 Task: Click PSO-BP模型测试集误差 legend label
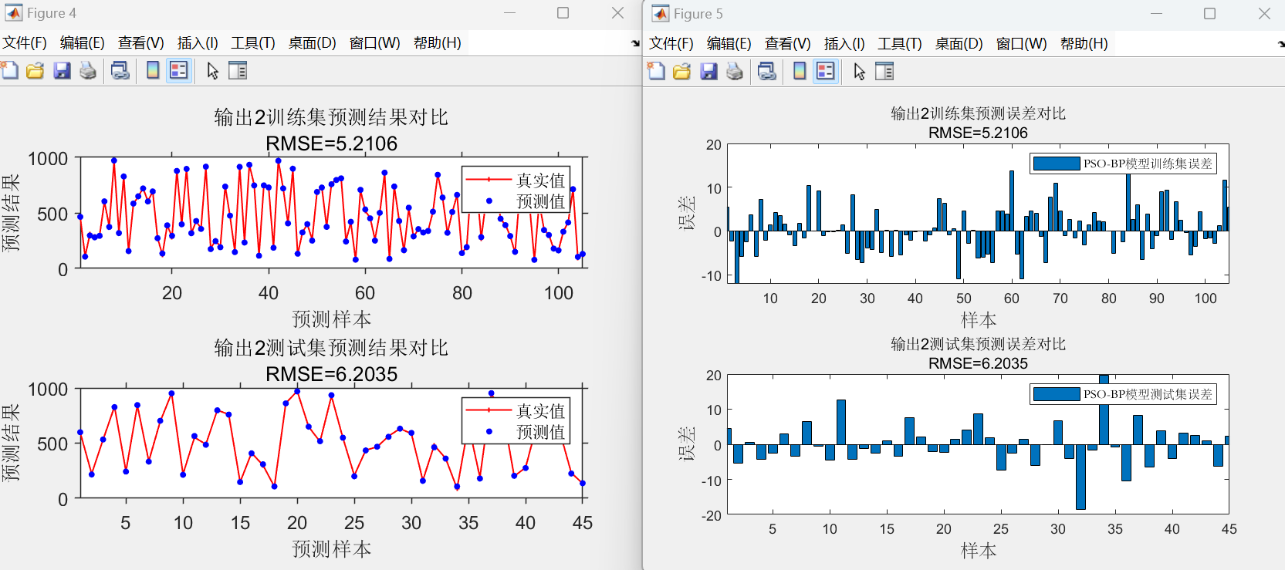click(x=1148, y=394)
